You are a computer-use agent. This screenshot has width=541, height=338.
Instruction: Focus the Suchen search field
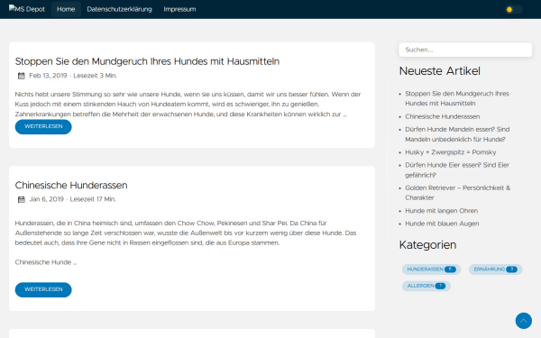[465, 50]
